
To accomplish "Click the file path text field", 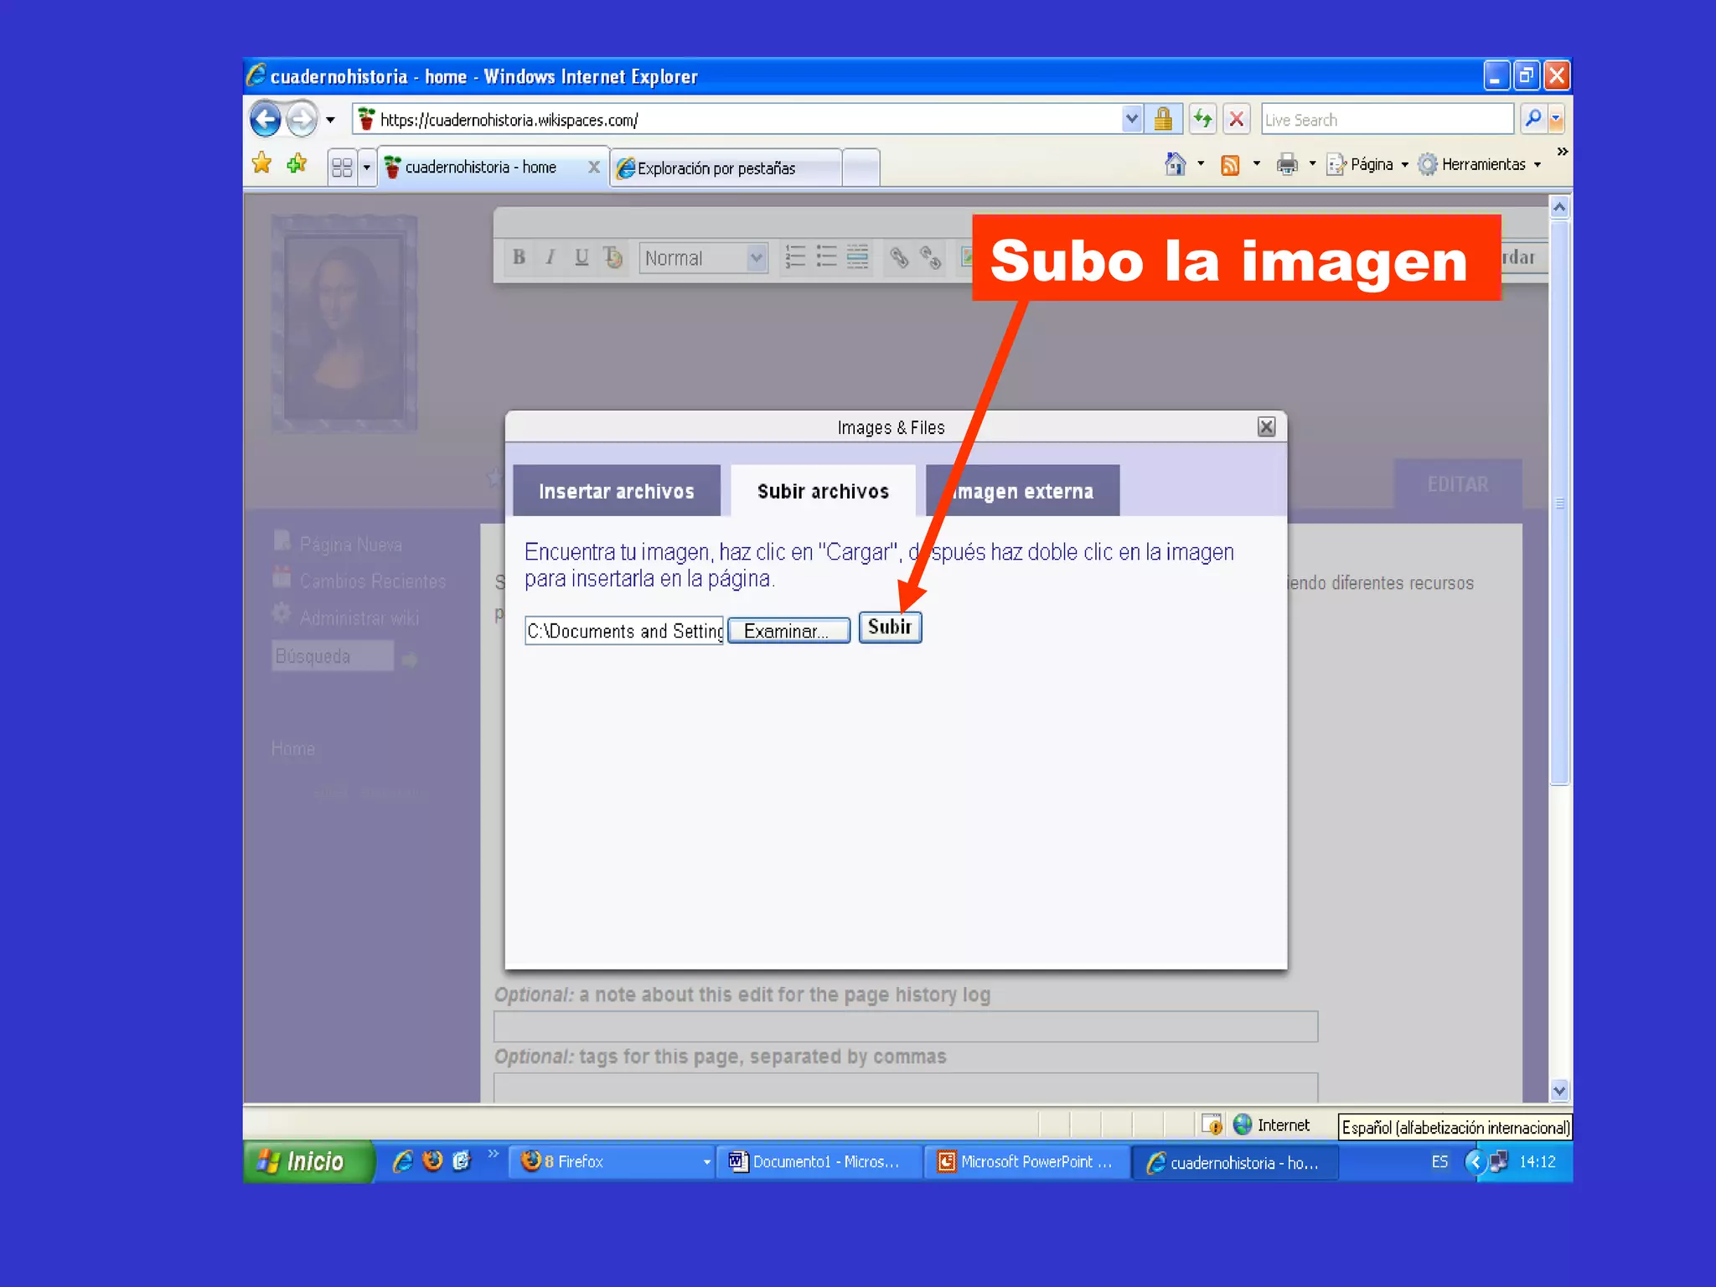I will click(x=624, y=631).
